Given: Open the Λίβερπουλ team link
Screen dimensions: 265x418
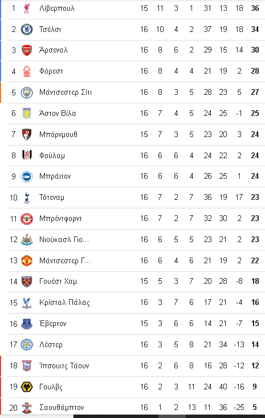Looking at the screenshot, I should click(x=56, y=8).
